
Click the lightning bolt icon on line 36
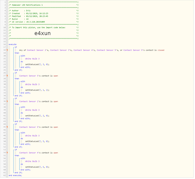[x=7, y=102]
